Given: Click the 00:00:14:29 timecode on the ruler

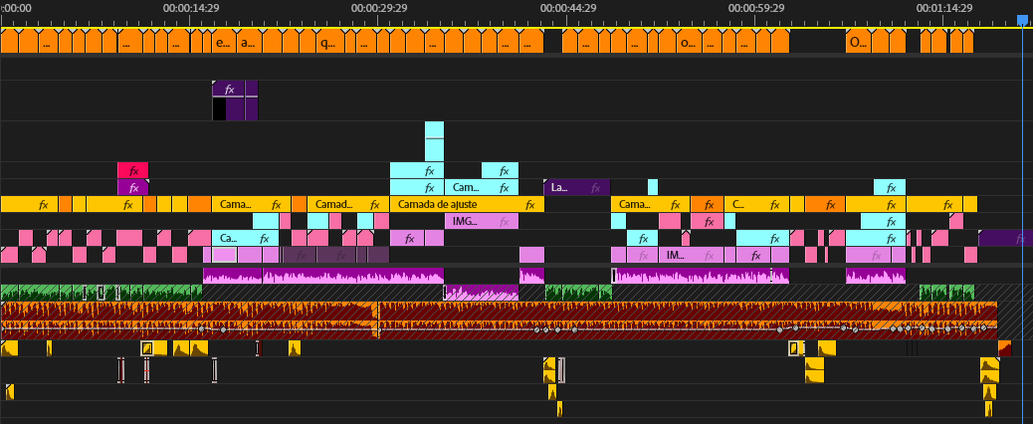Looking at the screenshot, I should click(x=190, y=8).
